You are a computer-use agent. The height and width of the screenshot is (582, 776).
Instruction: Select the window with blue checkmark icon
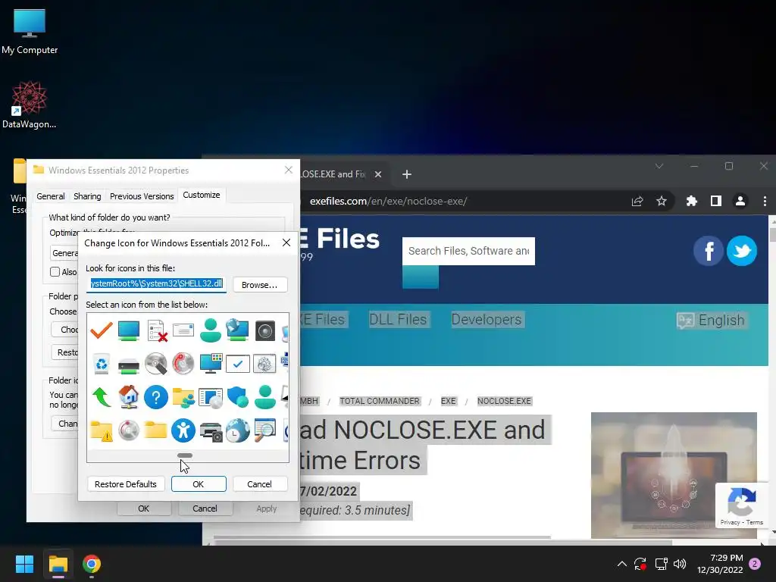[237, 364]
